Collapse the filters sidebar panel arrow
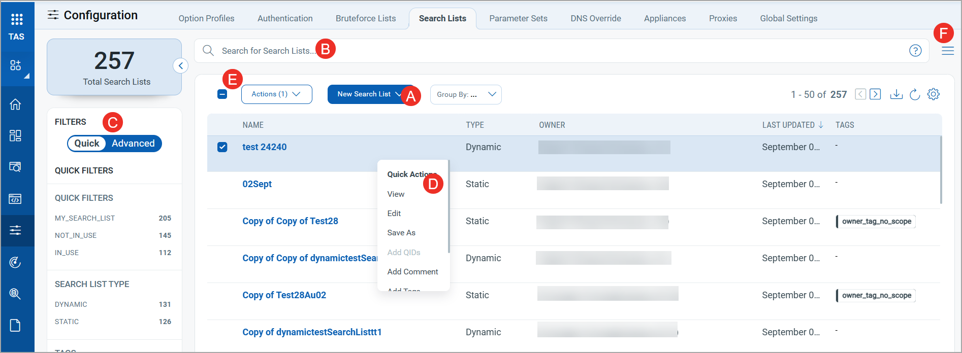Screen dimensions: 962x353 181,66
